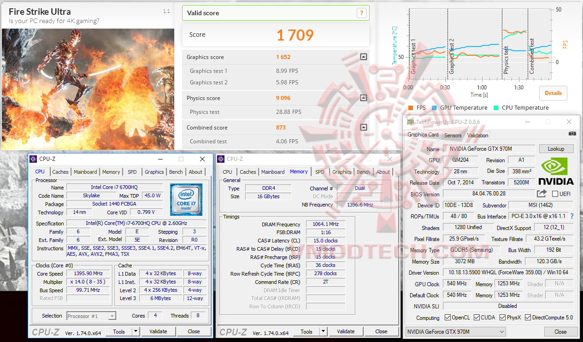
Task: Click the Physics score value 9 096
Action: click(x=283, y=98)
